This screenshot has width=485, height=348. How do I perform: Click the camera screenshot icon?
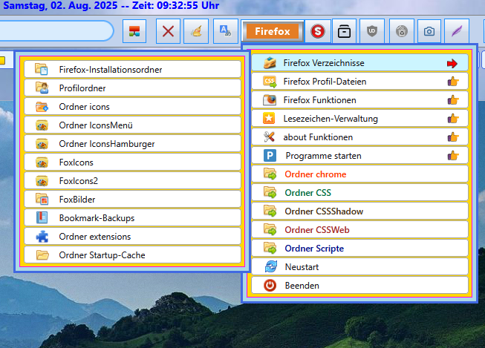(429, 32)
